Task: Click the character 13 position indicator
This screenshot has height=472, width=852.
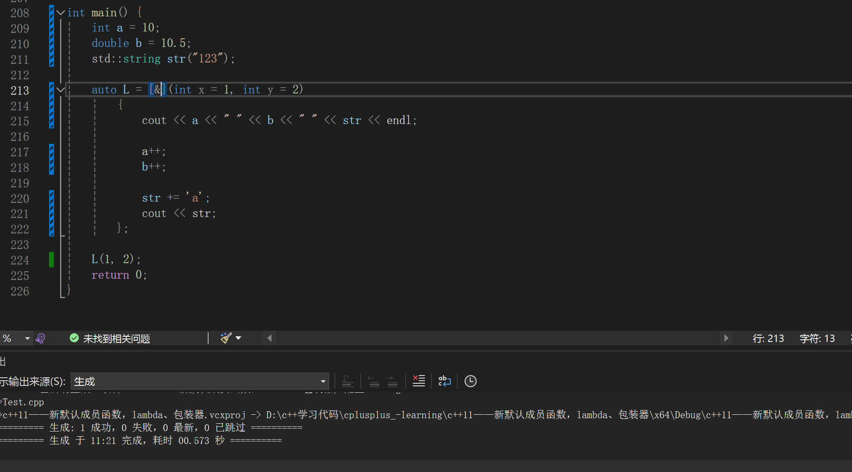Action: click(x=817, y=338)
